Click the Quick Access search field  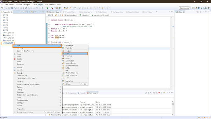pyautogui.click(x=184, y=8)
